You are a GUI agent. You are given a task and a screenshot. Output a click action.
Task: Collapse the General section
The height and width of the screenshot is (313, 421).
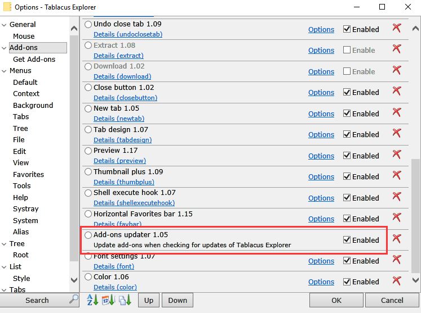pos(4,25)
